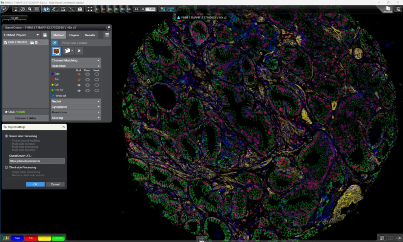The image size is (403, 242).
Task: Click OK in Project Settings
Action: coord(35,184)
